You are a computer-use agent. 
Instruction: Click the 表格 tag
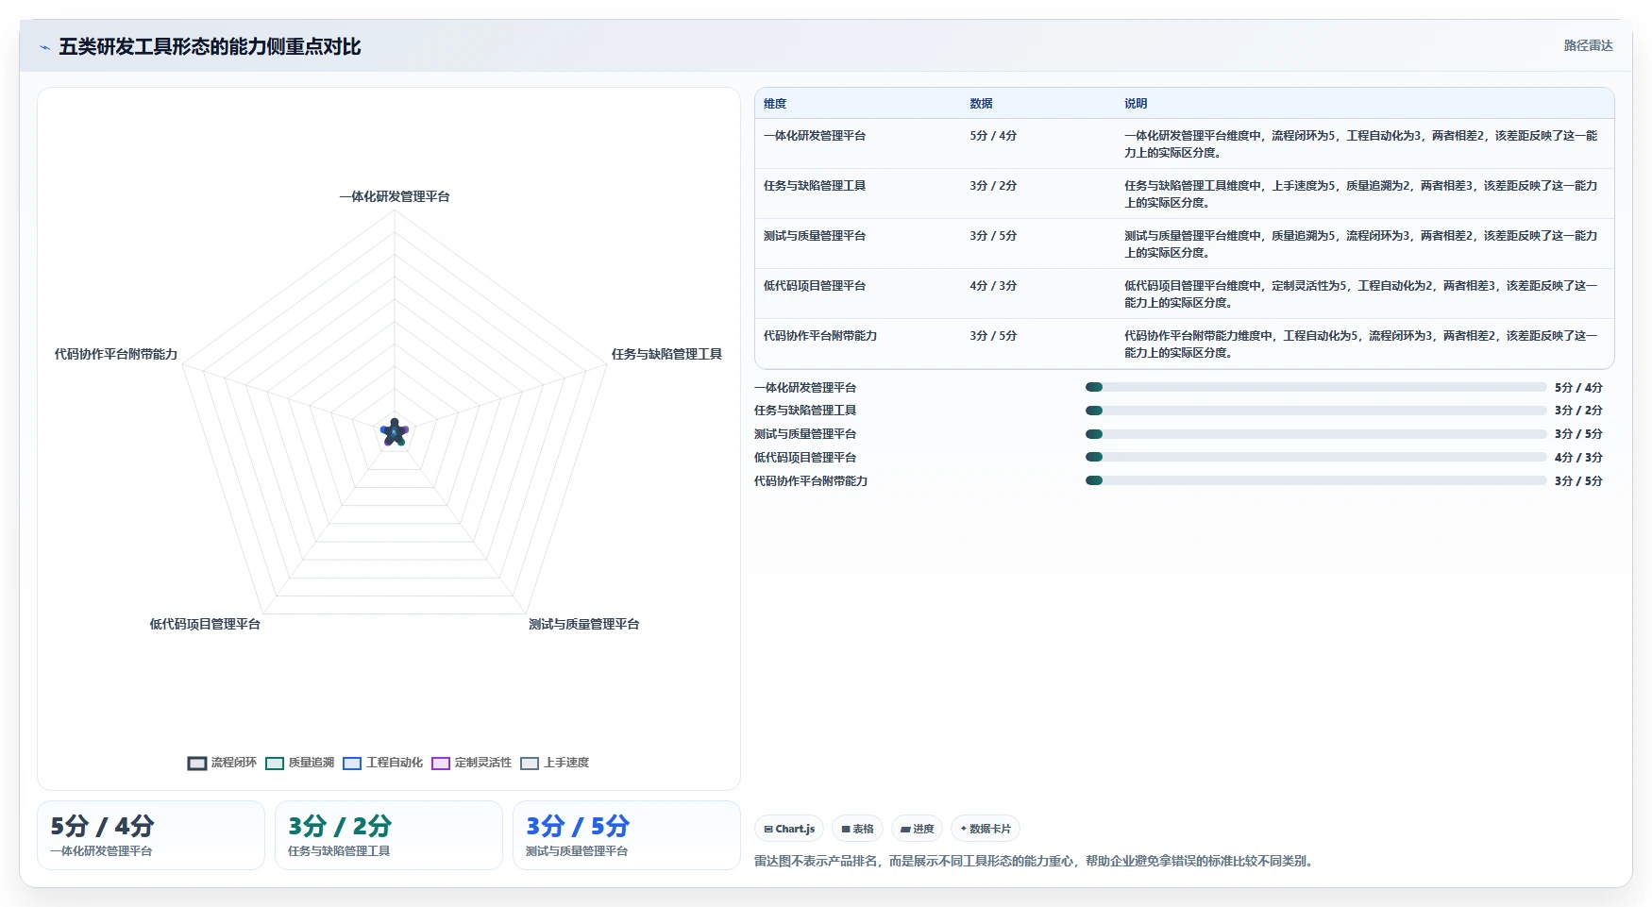tap(857, 829)
